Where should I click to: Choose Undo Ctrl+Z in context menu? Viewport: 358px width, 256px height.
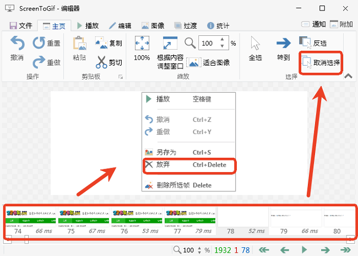[188, 119]
